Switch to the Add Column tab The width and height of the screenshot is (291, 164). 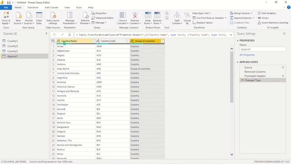tap(51, 7)
